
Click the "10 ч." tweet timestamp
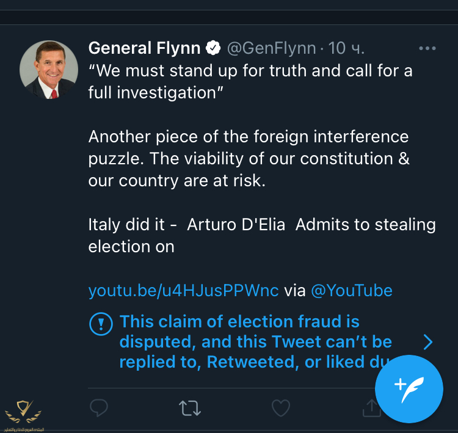346,48
